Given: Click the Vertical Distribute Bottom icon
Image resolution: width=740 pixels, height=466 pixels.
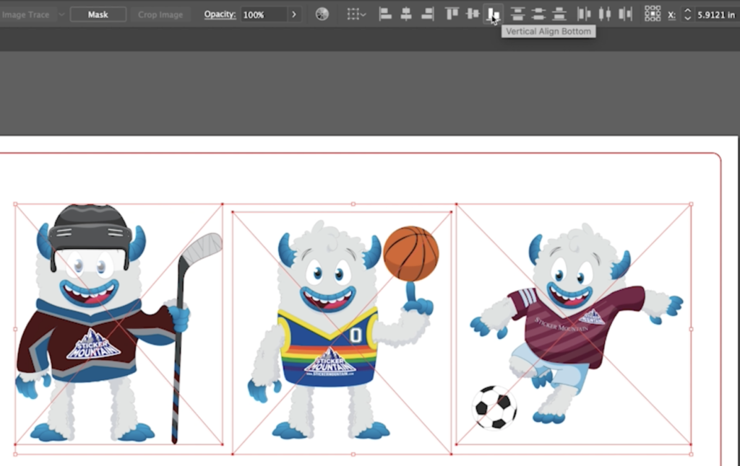Looking at the screenshot, I should pyautogui.click(x=559, y=14).
